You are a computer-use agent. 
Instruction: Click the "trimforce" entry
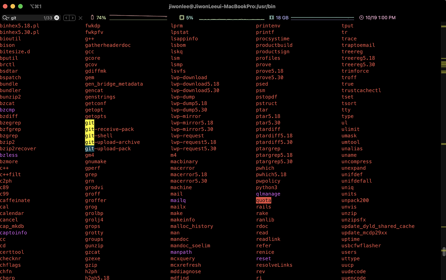[x=355, y=71]
